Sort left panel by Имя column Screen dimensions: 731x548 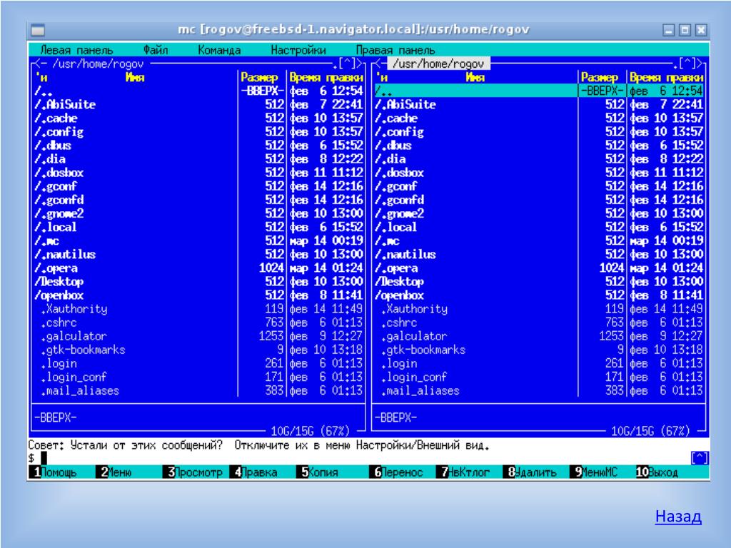click(135, 77)
